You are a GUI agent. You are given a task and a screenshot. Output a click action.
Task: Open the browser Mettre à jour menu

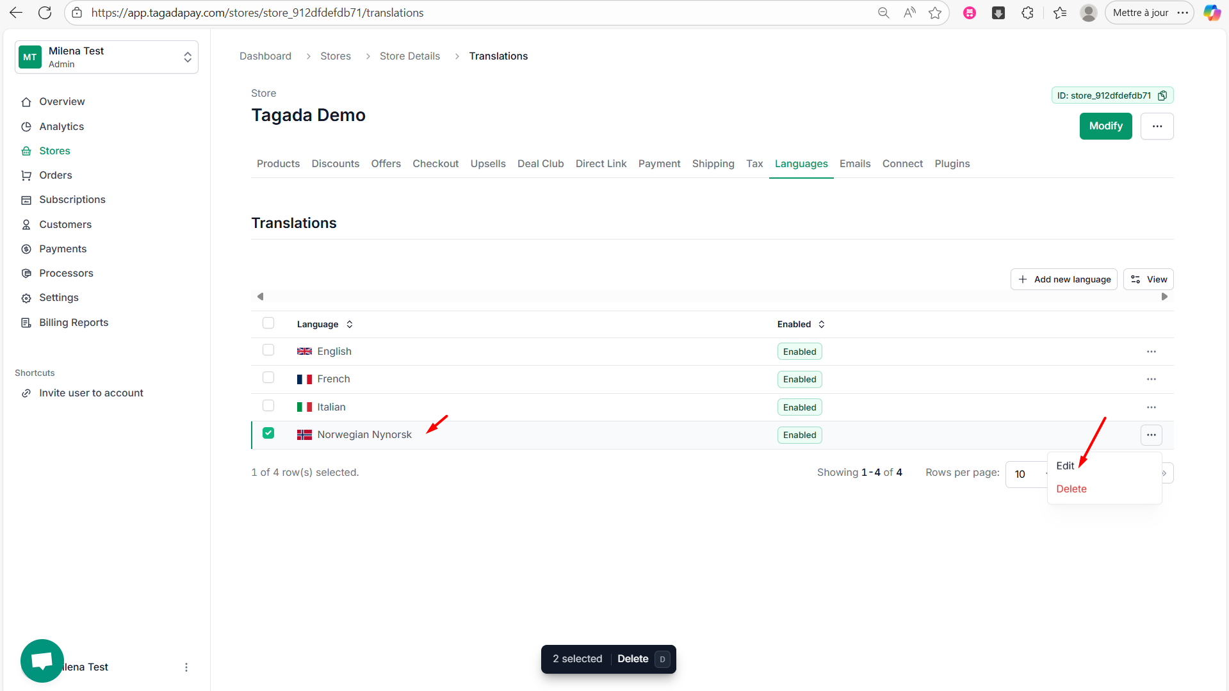(x=1149, y=13)
